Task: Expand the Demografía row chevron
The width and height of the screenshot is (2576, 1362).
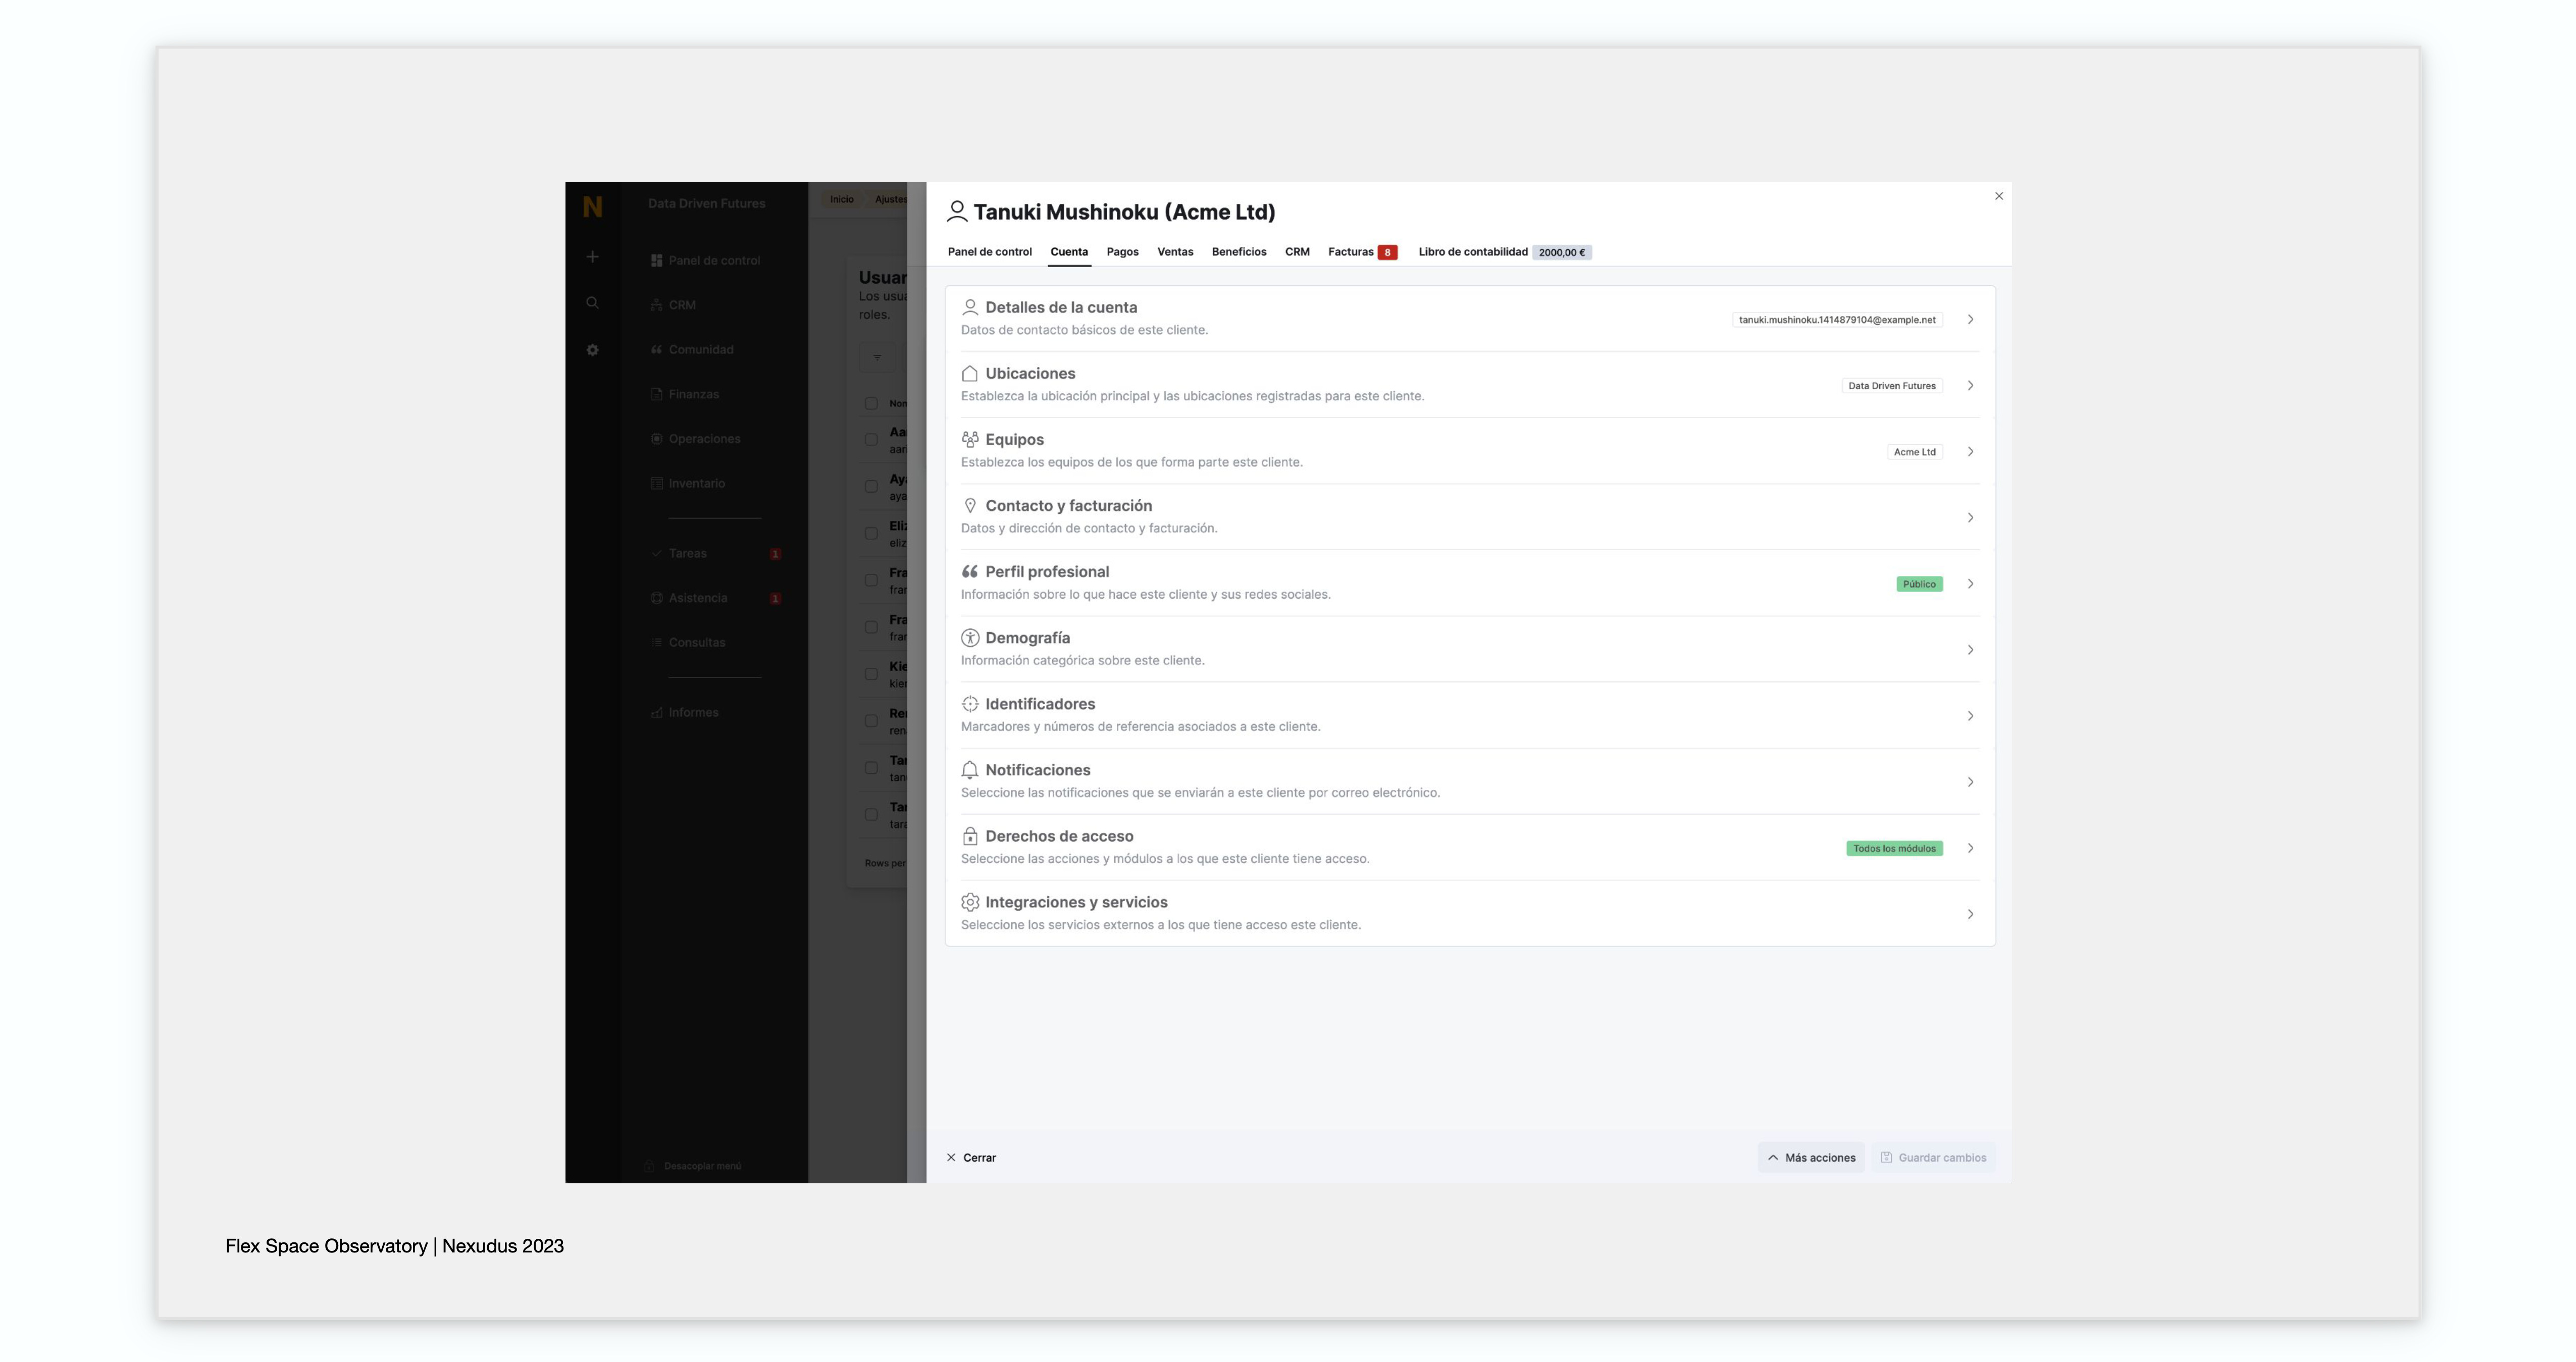Action: point(1970,649)
